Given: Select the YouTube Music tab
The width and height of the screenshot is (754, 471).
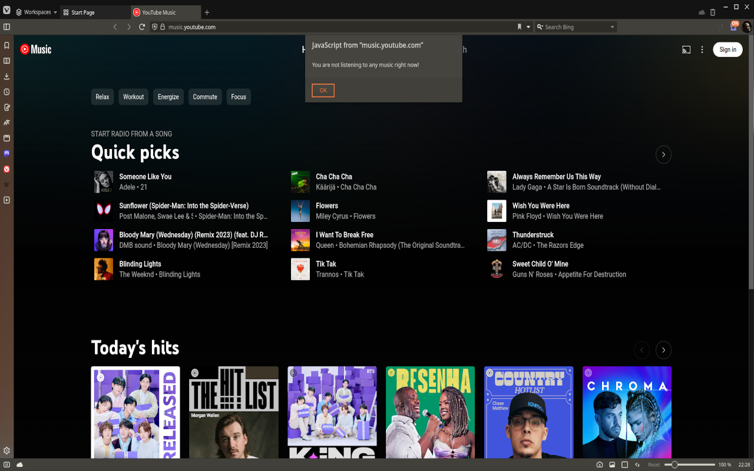Looking at the screenshot, I should pyautogui.click(x=166, y=12).
